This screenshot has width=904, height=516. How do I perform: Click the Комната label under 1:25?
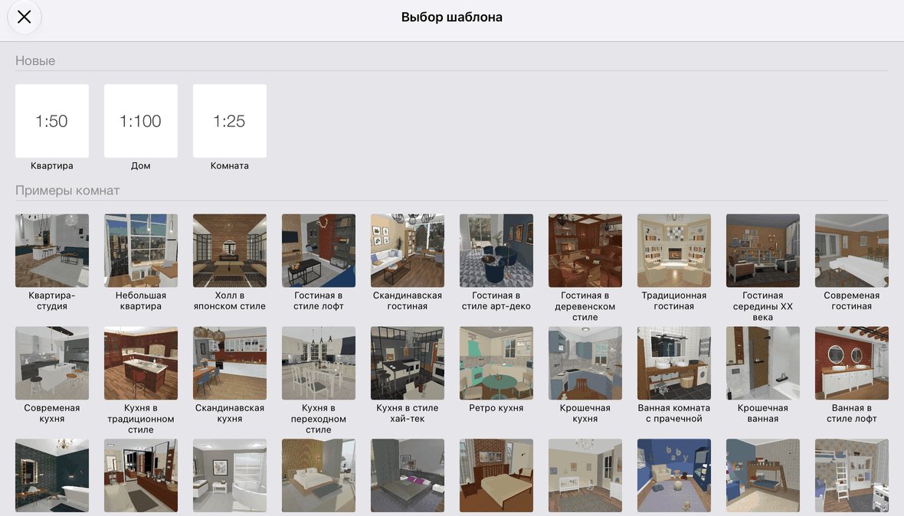[x=230, y=166]
